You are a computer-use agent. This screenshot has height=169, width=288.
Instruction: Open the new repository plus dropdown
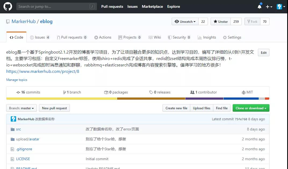[x=269, y=6]
